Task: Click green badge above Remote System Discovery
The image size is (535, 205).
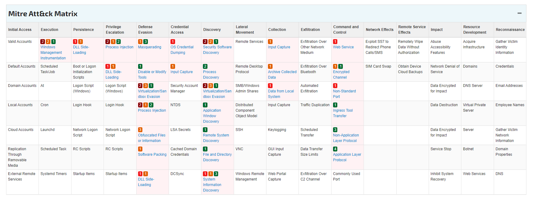Action: click(205, 130)
